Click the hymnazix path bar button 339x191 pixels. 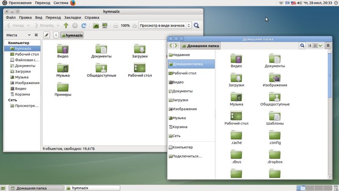pos(72,35)
